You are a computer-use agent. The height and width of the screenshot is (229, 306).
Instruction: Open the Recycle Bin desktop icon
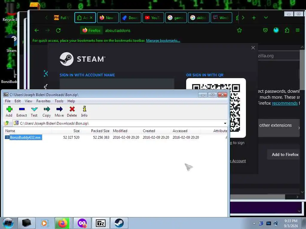click(x=10, y=13)
